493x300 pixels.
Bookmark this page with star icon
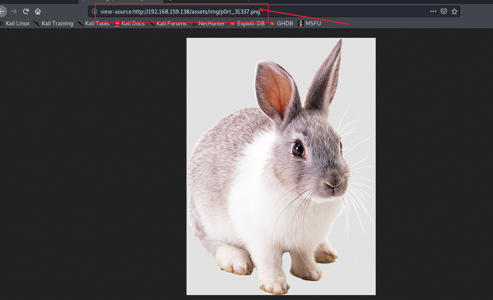[x=454, y=11]
